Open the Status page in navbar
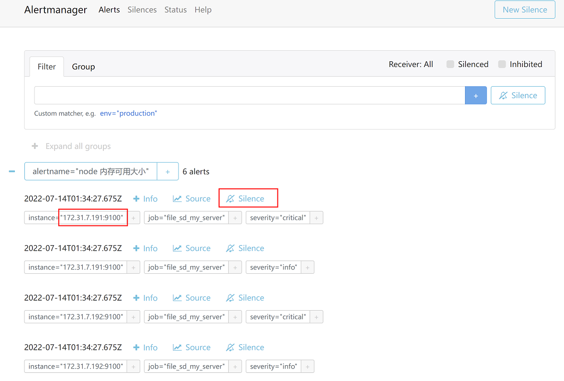 tap(176, 10)
